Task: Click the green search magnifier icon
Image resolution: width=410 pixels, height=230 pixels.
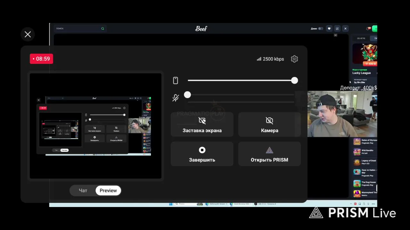Action: [102, 28]
